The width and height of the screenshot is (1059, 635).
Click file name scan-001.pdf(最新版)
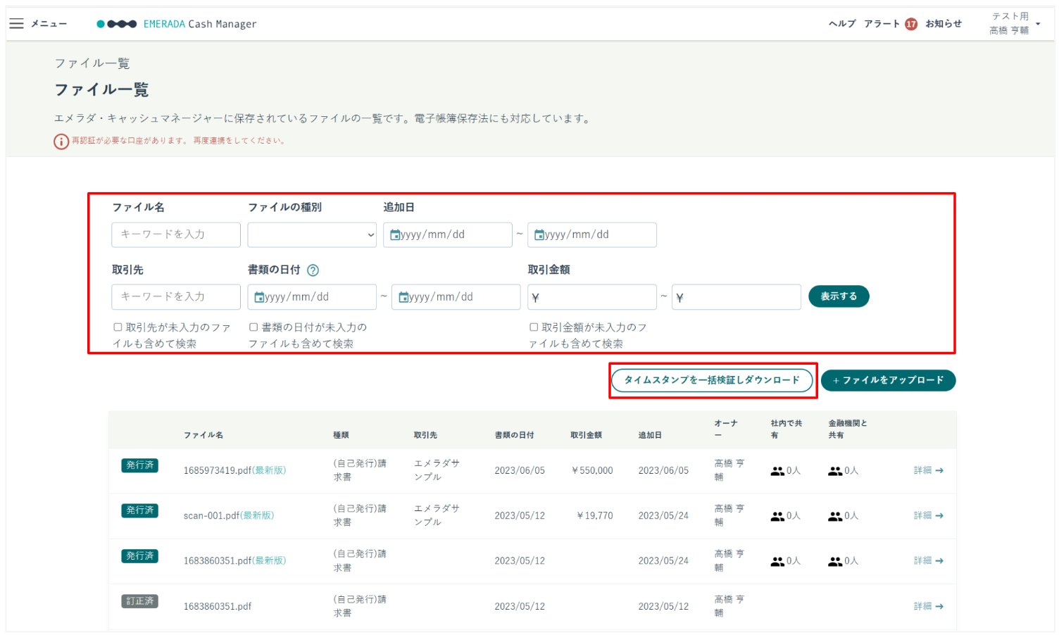coord(229,515)
